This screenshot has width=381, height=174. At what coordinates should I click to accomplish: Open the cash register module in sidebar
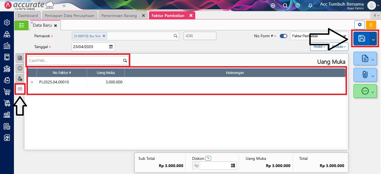(x=7, y=34)
